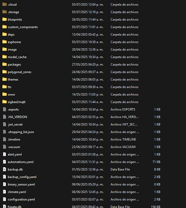Screen dimensions: 186x208
Task: Click the backup_config.yaml file name
Action: pos(22,177)
